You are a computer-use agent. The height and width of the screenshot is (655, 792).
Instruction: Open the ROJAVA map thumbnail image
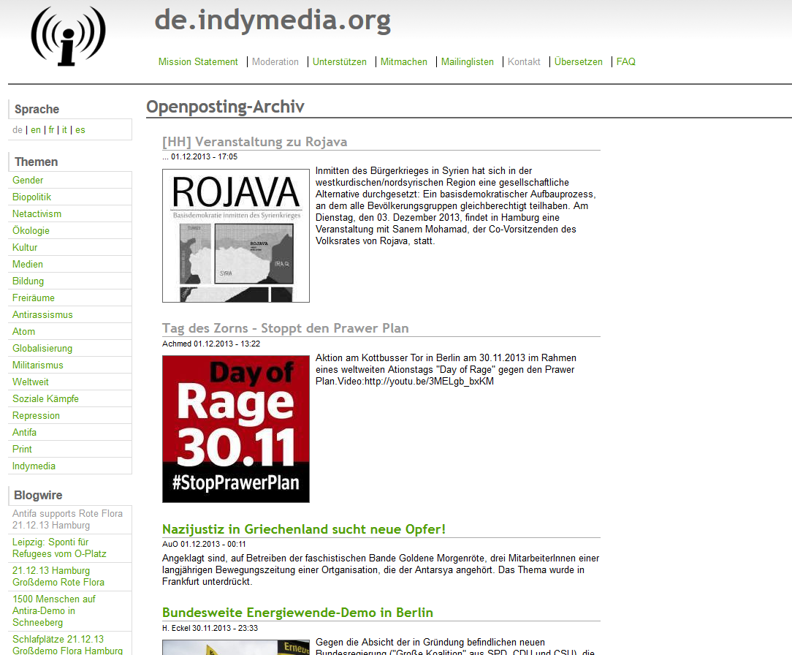point(235,235)
